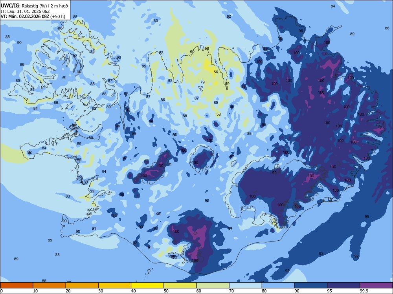Click the "(+50 h)" forecast offset text

point(58,16)
